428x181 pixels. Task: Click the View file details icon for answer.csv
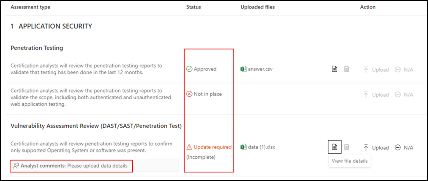point(334,69)
